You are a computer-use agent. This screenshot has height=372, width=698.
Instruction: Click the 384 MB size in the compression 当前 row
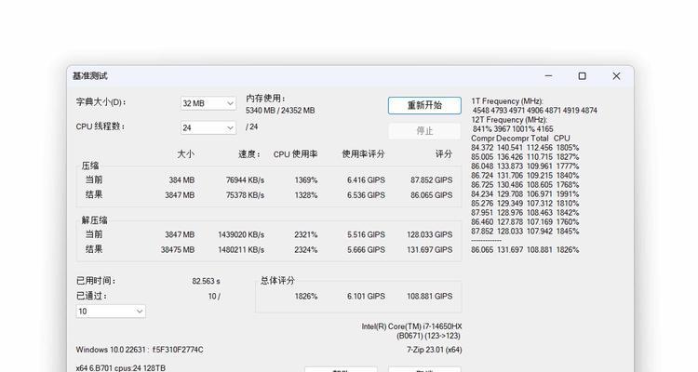coord(181,180)
